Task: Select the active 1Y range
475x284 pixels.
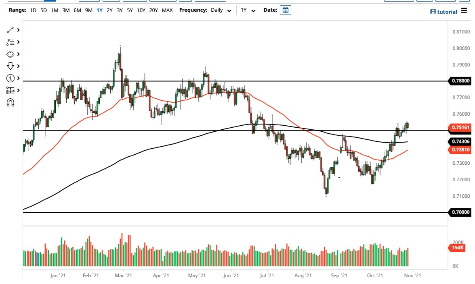Action: [99, 10]
